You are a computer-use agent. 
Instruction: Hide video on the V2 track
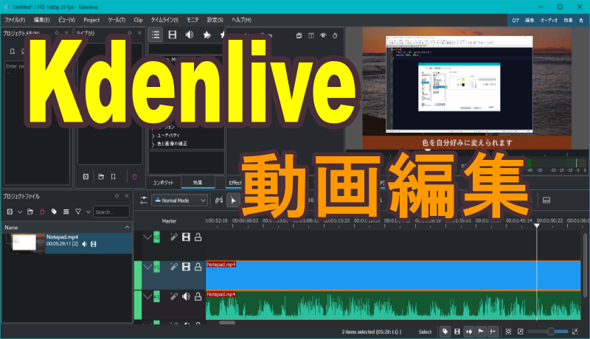(186, 237)
